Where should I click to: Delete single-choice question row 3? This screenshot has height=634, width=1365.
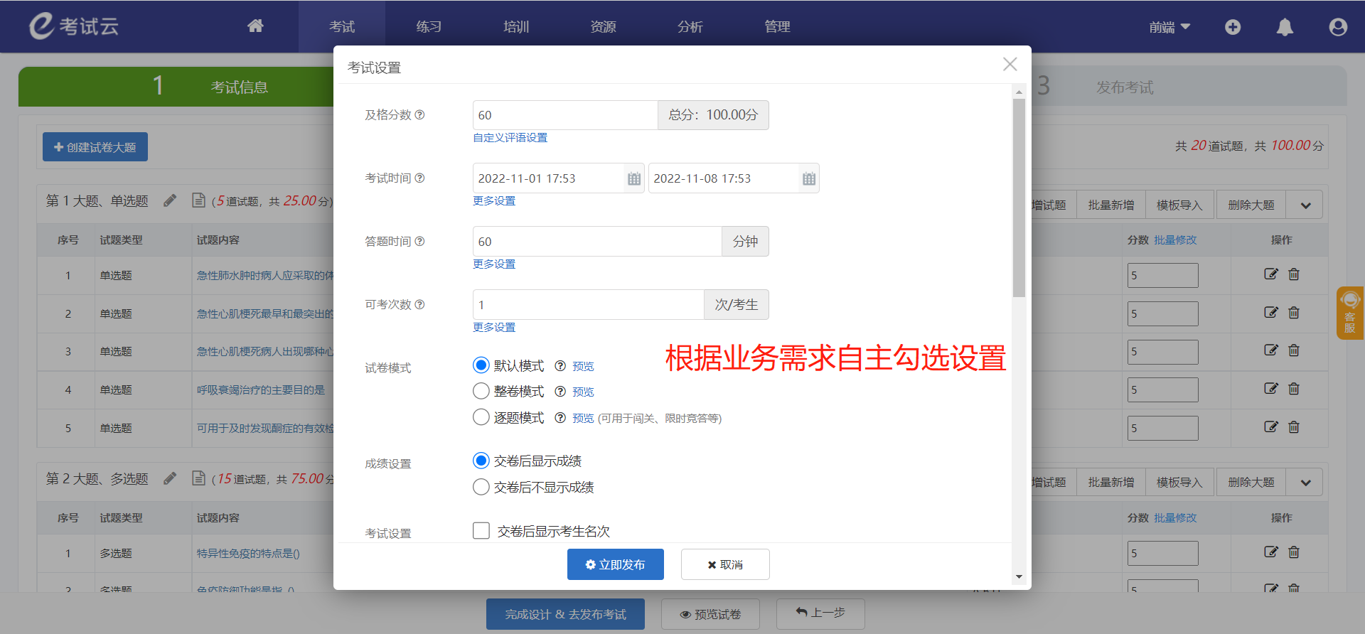point(1294,350)
